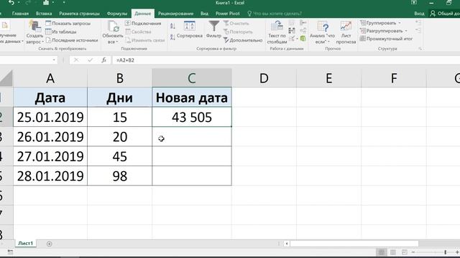The width and height of the screenshot is (460, 258).
Task: Switch to Normal view in status bar
Action: [x=382, y=252]
